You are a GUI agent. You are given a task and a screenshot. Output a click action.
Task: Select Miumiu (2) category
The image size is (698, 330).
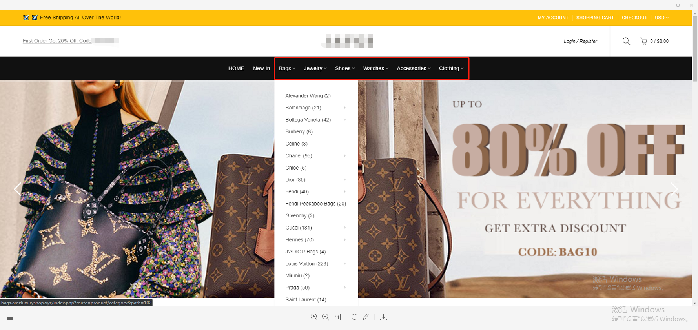tap(297, 275)
